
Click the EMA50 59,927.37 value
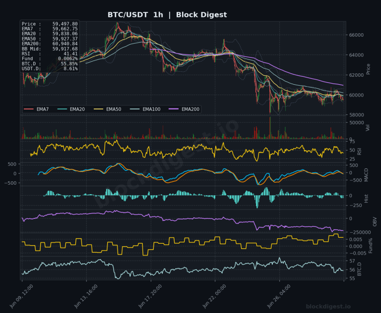pyautogui.click(x=65, y=39)
